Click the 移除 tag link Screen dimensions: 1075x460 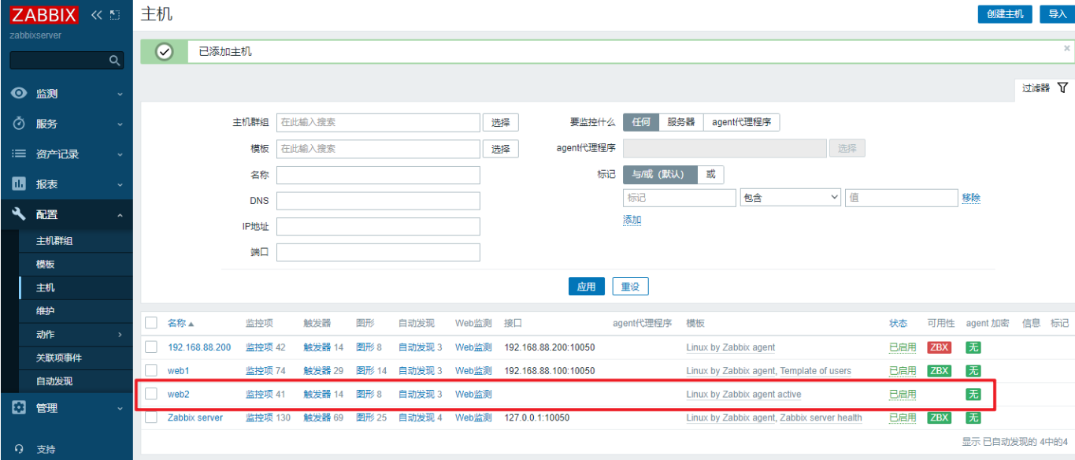coord(971,198)
